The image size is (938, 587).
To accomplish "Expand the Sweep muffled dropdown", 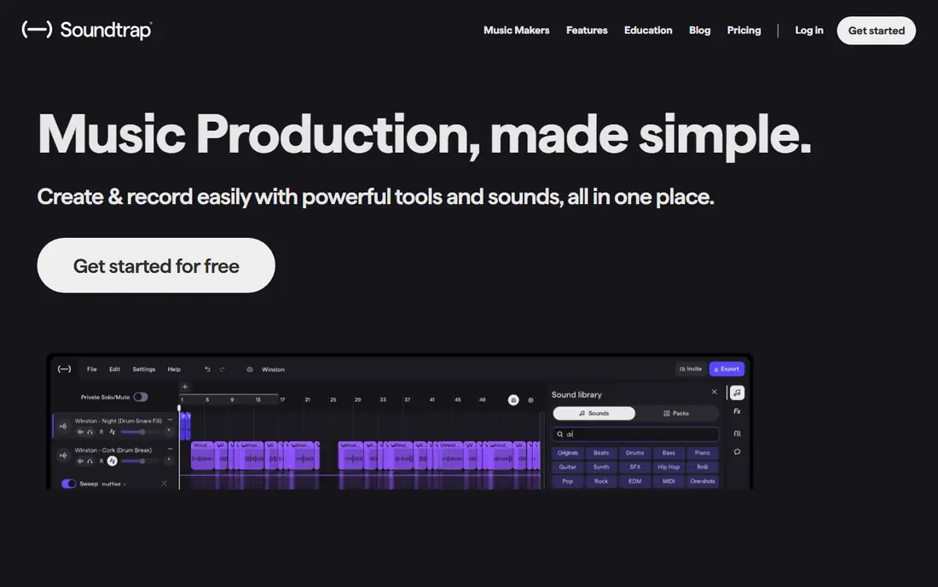I will (113, 484).
